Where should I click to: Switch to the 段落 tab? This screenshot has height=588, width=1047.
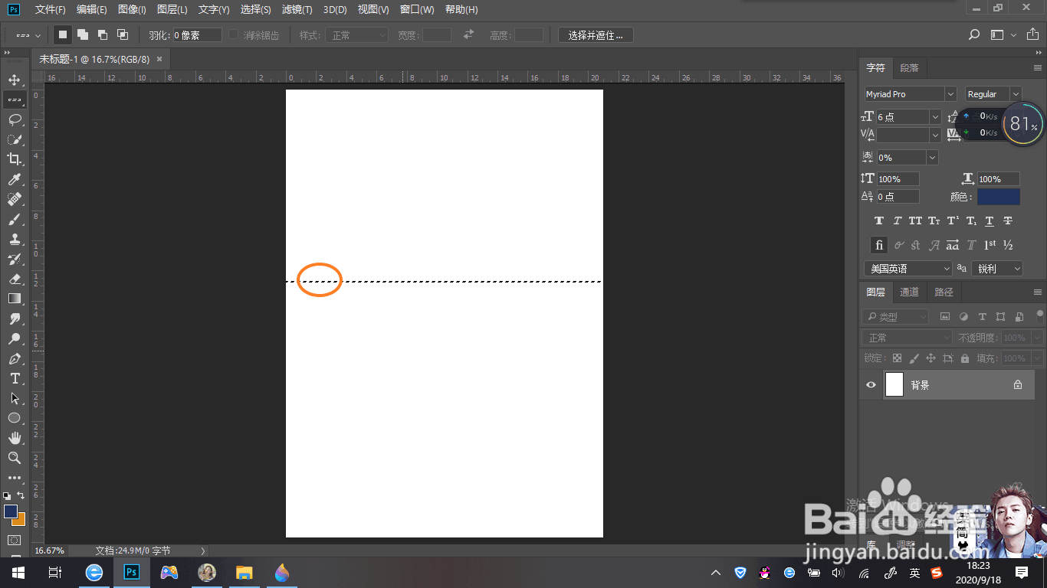coord(909,68)
